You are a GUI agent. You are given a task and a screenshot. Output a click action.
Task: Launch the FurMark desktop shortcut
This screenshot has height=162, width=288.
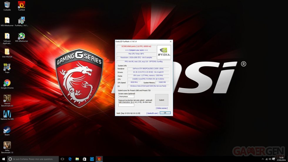click(21, 6)
